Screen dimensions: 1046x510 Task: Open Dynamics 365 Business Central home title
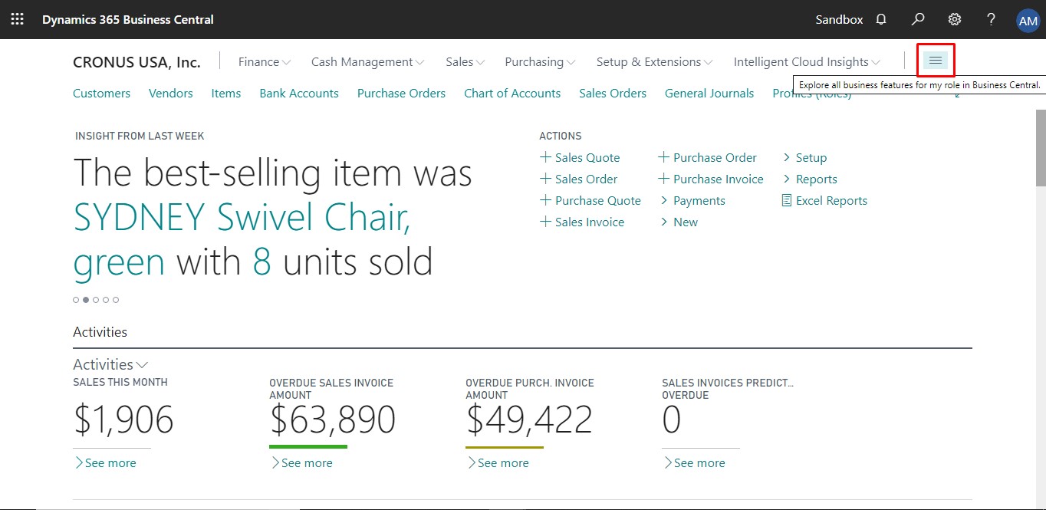tap(128, 20)
